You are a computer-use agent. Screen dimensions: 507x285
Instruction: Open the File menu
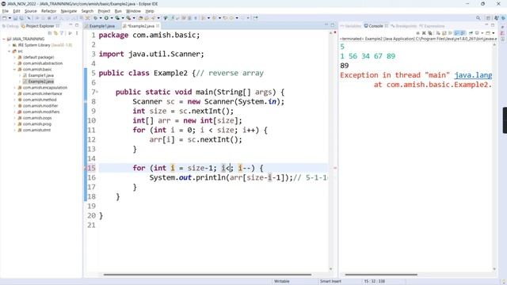pos(6,11)
